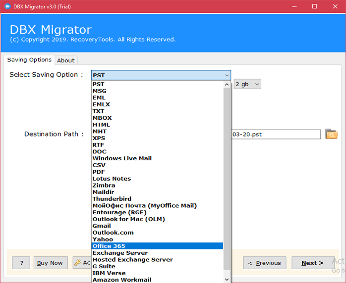346x283 pixels.
Task: Choose PST from the saving list
Action: click(x=157, y=84)
